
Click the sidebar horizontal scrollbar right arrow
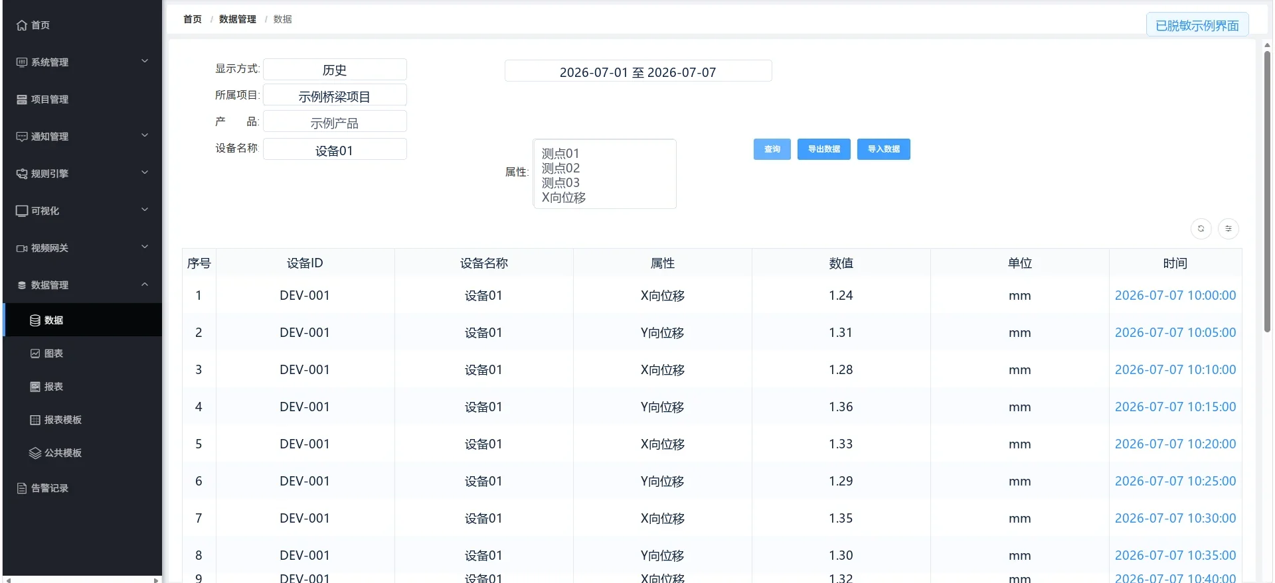pos(156,580)
